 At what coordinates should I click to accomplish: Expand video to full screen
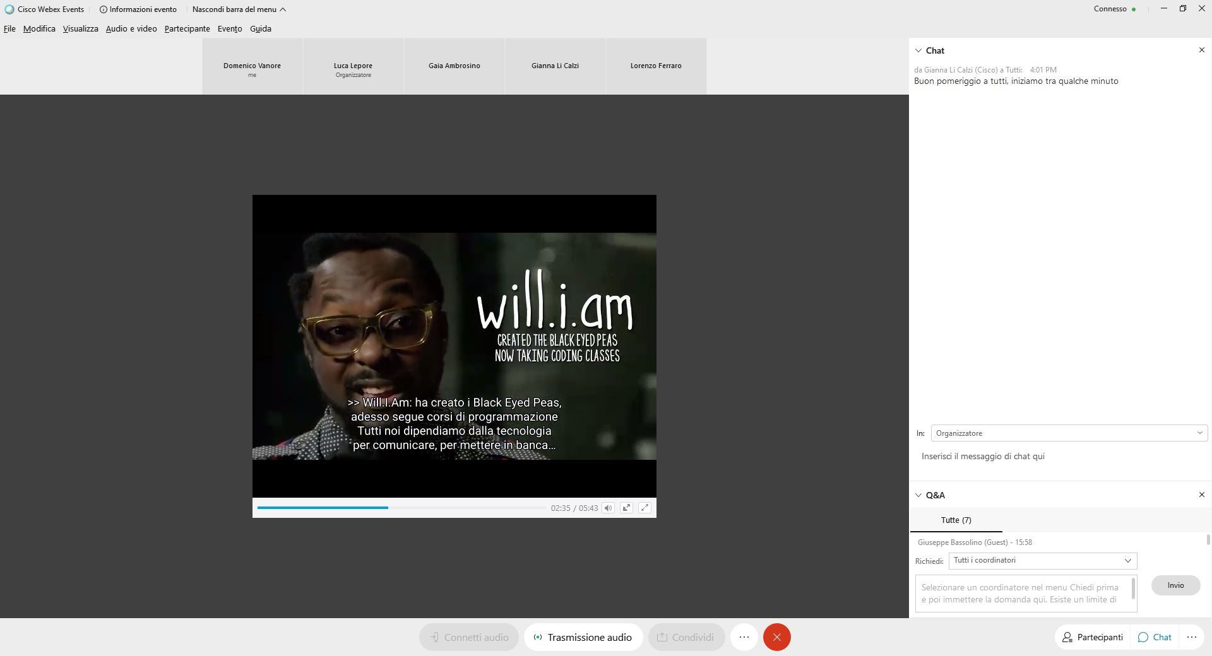click(645, 508)
